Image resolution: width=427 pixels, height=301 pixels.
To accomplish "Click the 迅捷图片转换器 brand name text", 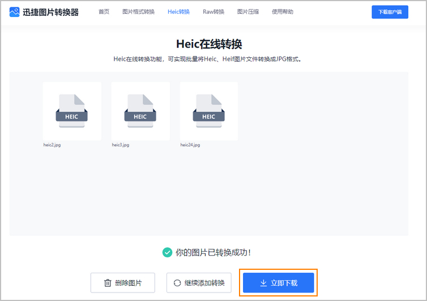I will pos(50,12).
